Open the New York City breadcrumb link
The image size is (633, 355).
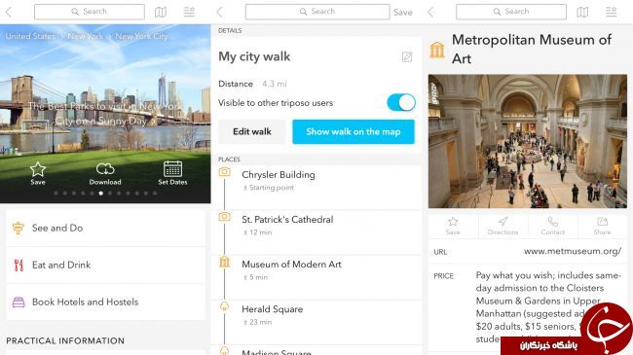point(141,36)
